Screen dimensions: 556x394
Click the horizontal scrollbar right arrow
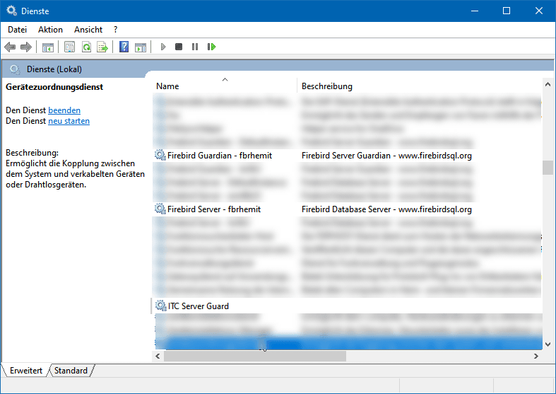[535, 357]
